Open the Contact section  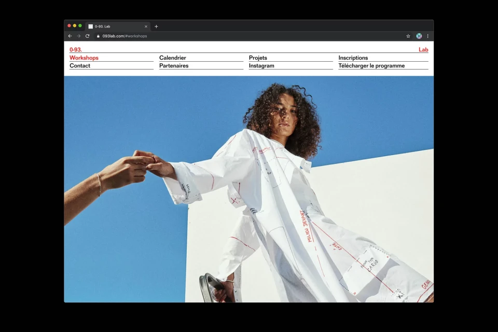point(80,65)
